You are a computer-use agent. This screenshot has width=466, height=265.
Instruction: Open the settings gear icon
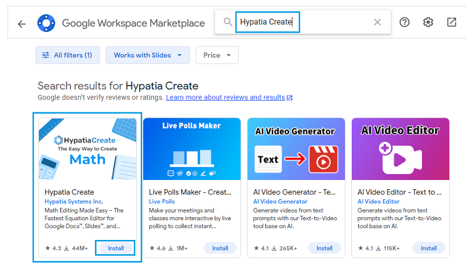pos(428,22)
